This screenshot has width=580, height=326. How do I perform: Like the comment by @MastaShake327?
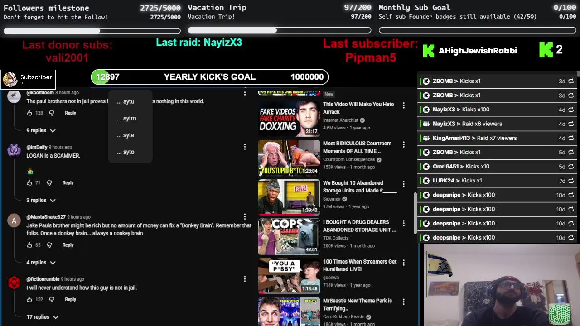pos(29,245)
